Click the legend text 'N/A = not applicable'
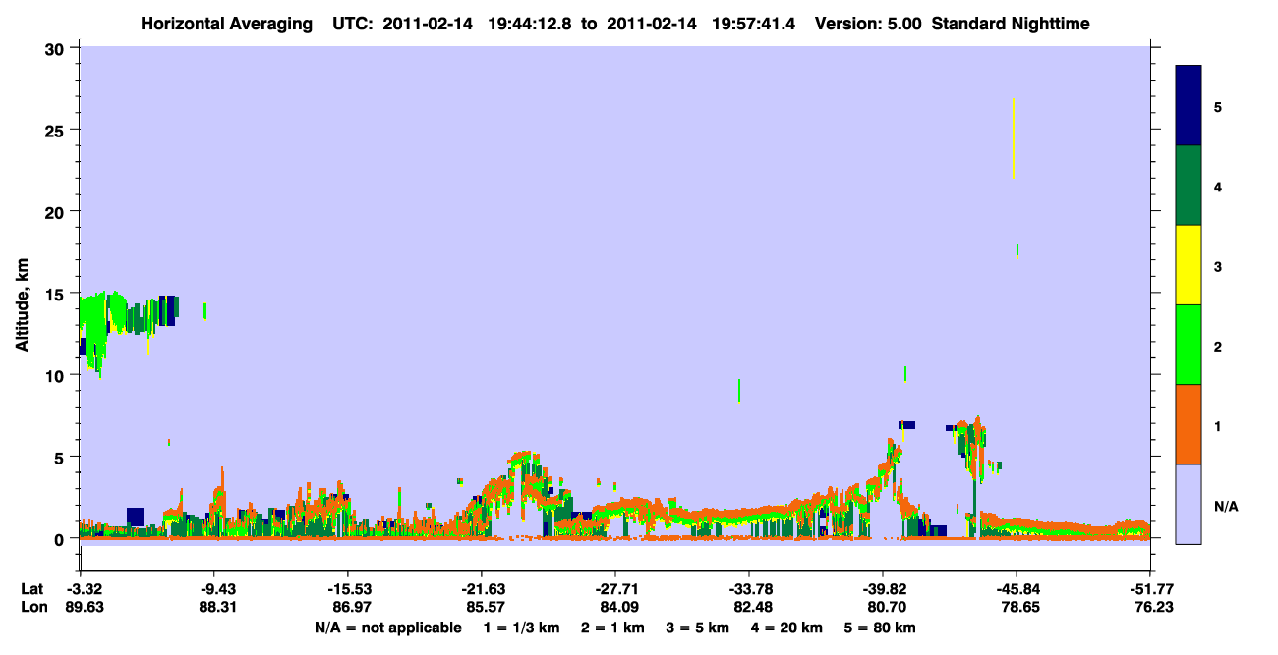This screenshot has height=655, width=1278. tap(388, 628)
